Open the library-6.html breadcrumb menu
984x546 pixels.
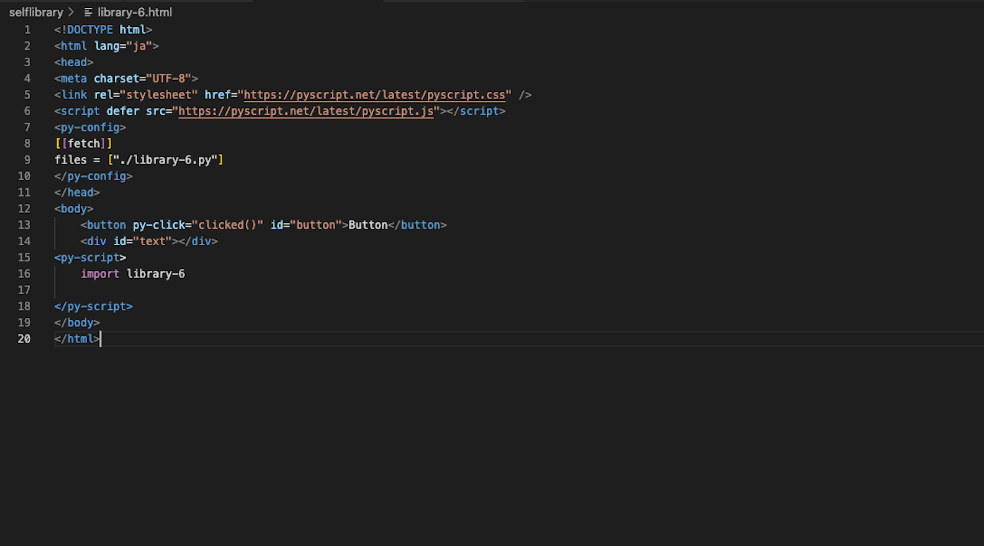click(134, 12)
